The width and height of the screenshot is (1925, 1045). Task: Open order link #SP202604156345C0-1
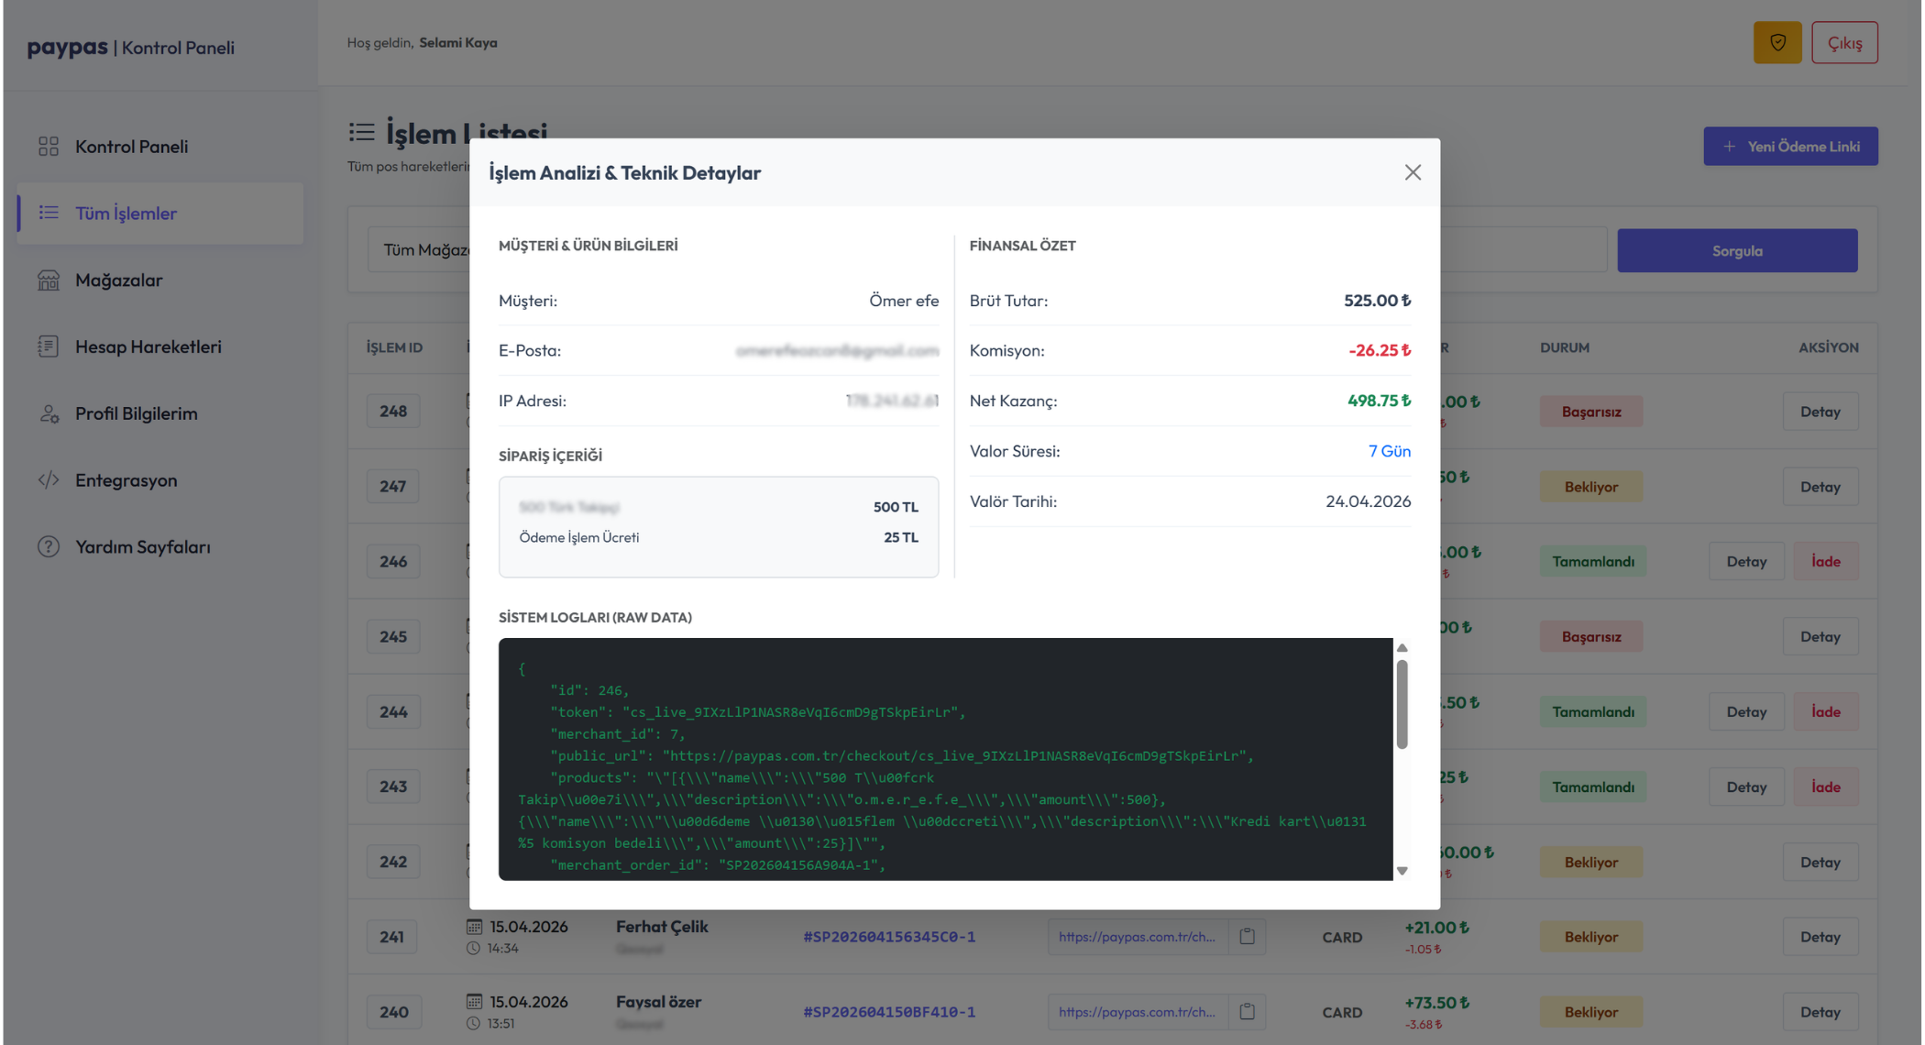(x=889, y=937)
